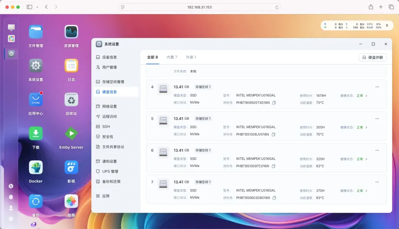Image resolution: width=399 pixels, height=229 pixels.
Task: Switch to the 内置 7 tab
Action: [x=172, y=57]
